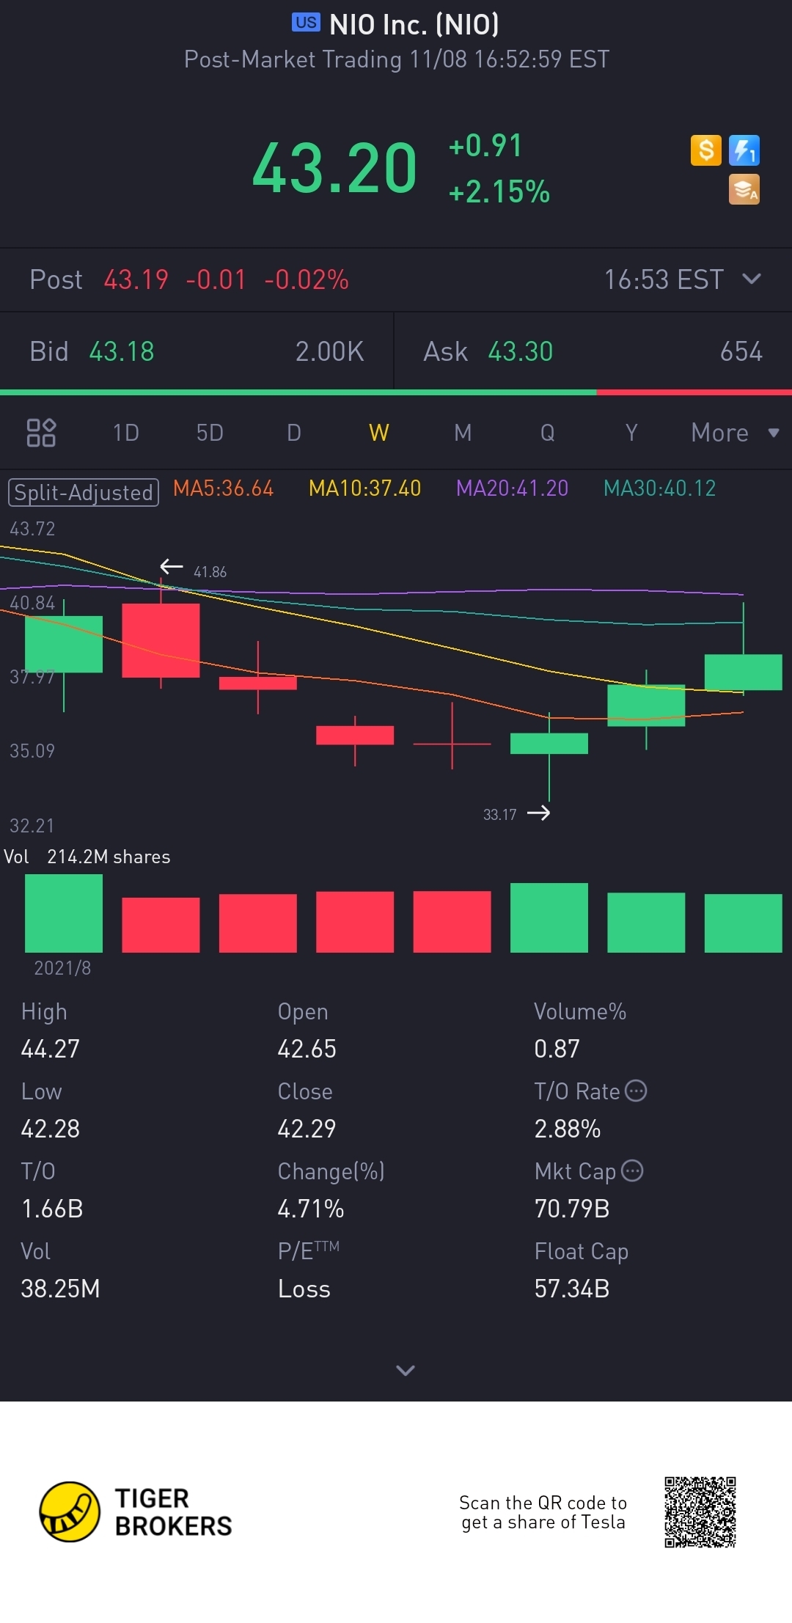Tap the Post price 43.19
792x1623 pixels.
coord(136,279)
